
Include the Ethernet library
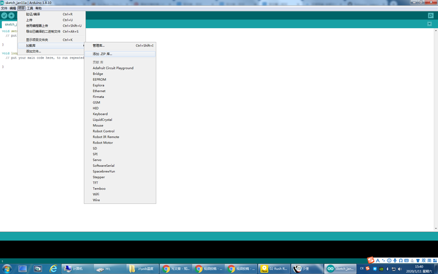pos(120,91)
